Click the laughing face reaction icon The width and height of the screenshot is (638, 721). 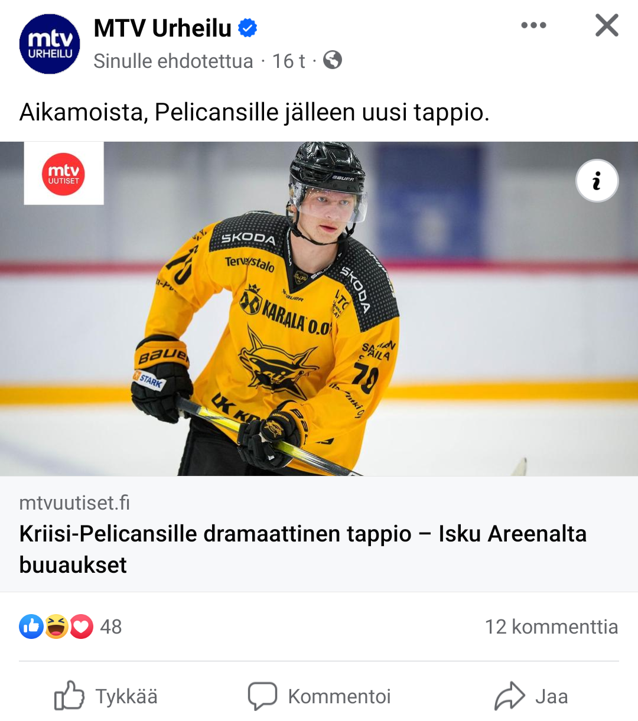(56, 627)
